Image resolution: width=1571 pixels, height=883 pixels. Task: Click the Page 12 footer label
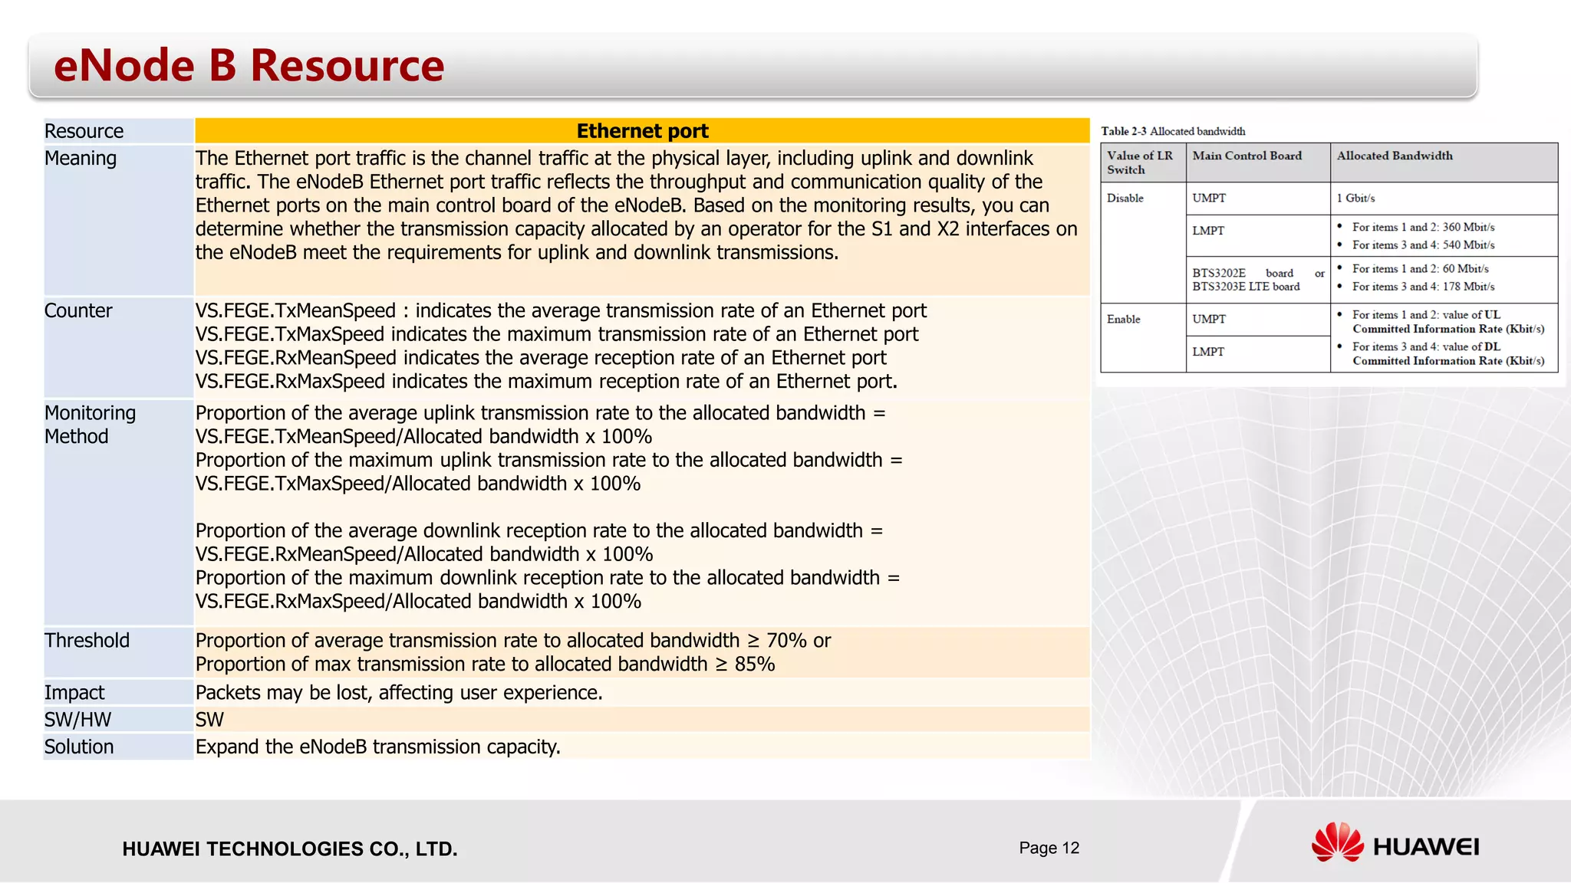pos(1049,848)
